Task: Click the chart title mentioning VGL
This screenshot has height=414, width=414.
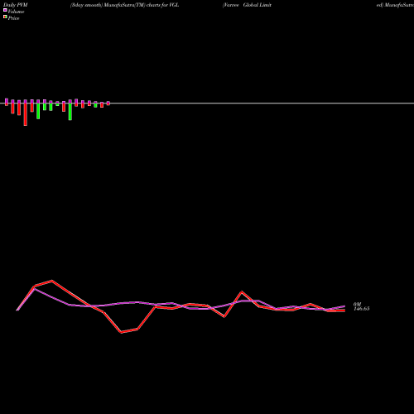Action: click(x=124, y=5)
